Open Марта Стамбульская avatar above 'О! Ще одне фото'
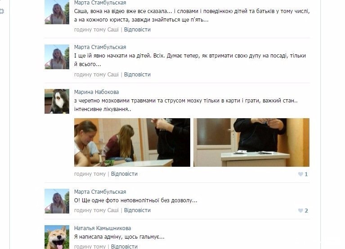Screen dimensions: 345x249 [57, 201]
